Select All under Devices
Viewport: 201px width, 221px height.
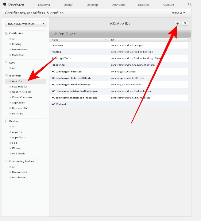click(x=14, y=126)
